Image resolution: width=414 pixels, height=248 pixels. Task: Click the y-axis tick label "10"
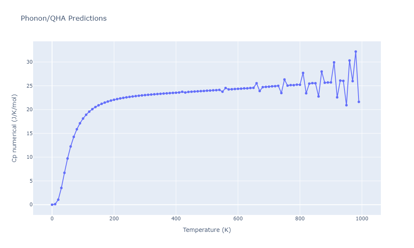tap(27, 157)
